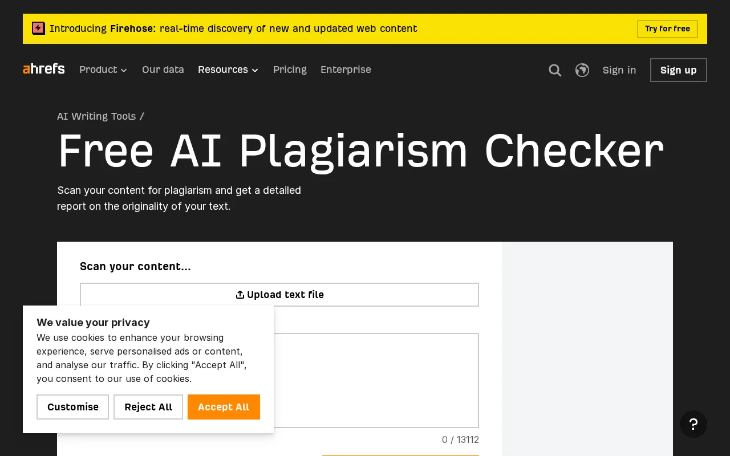The width and height of the screenshot is (730, 456).
Task: Click the Firehose announcement banner text
Action: pos(233,28)
